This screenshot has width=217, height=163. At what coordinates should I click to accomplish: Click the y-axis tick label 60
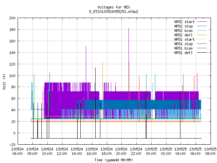tap(14, 98)
